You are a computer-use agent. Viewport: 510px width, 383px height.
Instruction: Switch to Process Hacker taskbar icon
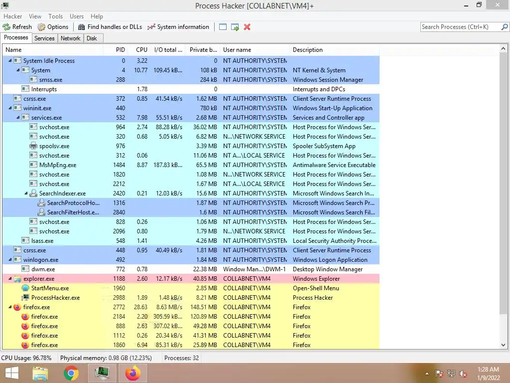tap(102, 373)
